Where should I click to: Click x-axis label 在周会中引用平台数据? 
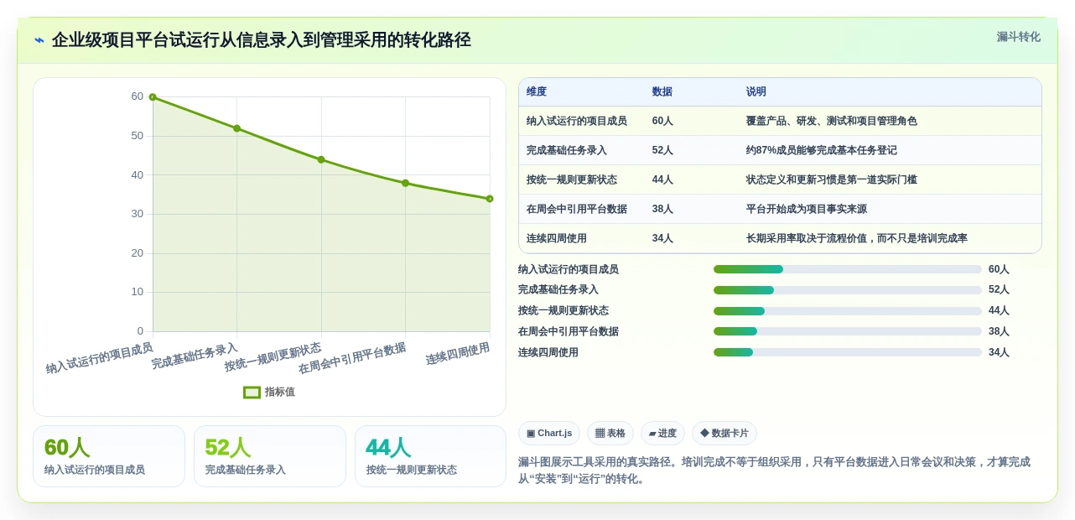(x=353, y=359)
